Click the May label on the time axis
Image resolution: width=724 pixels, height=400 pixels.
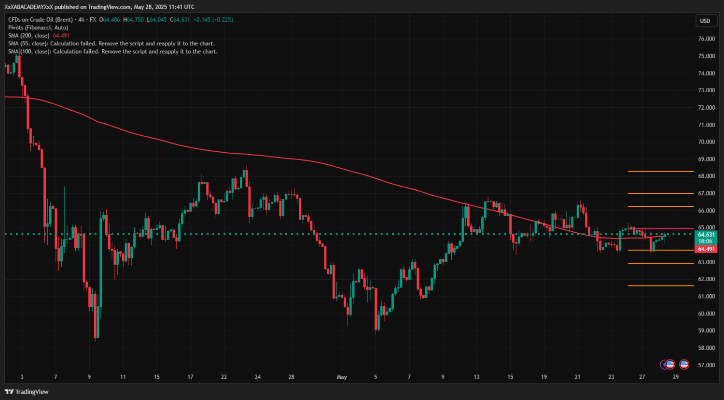tap(342, 377)
